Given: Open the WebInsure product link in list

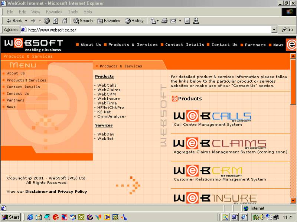Looking at the screenshot, I should click(108, 99).
